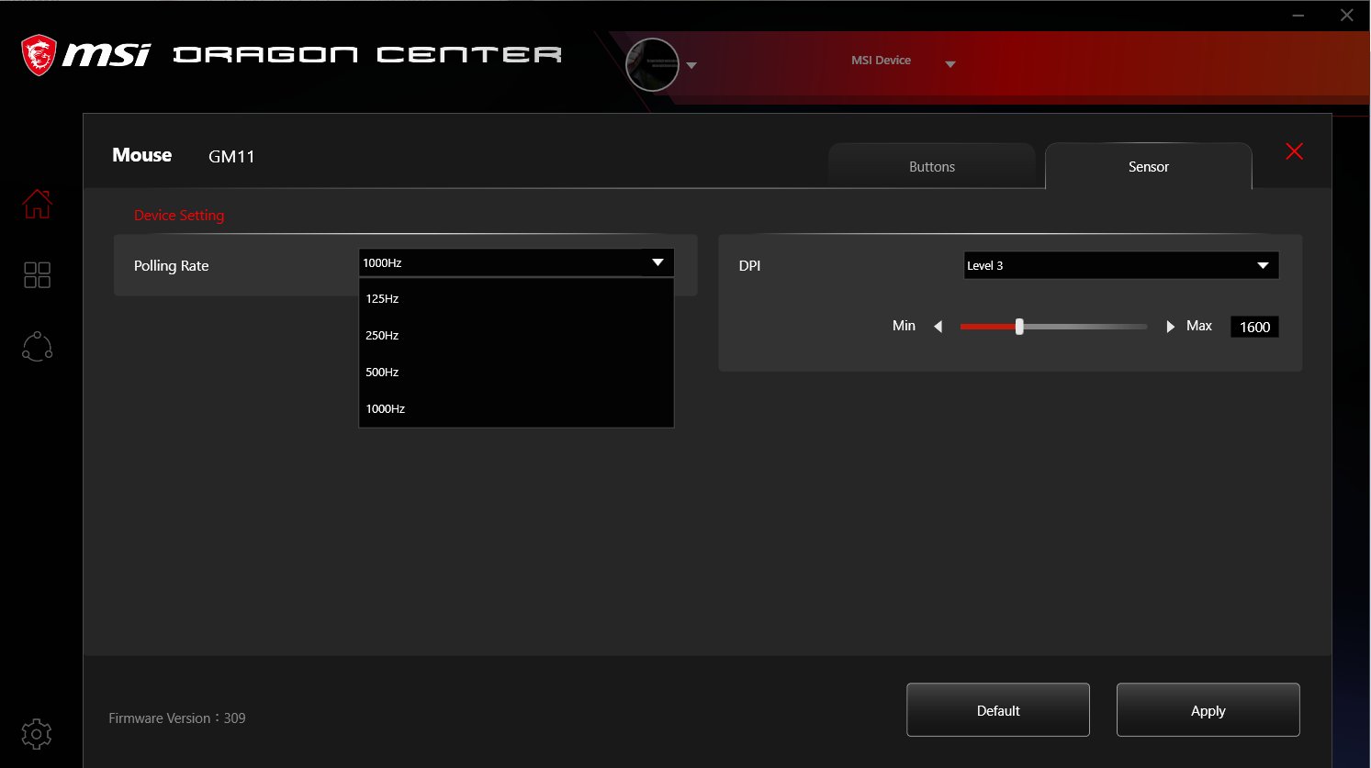
Task: Click the Max increase arrow for DPI
Action: pos(1170,326)
